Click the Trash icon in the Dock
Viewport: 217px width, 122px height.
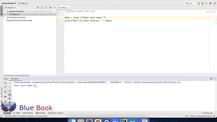[145, 120]
